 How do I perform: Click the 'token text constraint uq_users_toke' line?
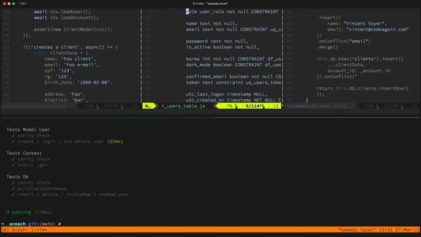click(234, 82)
